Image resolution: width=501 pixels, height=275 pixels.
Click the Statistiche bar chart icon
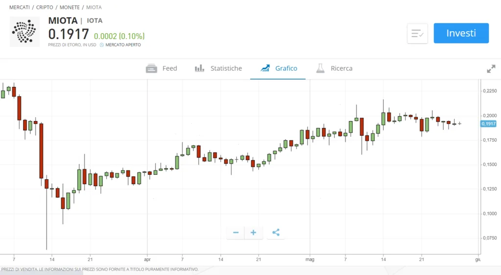[x=200, y=68]
